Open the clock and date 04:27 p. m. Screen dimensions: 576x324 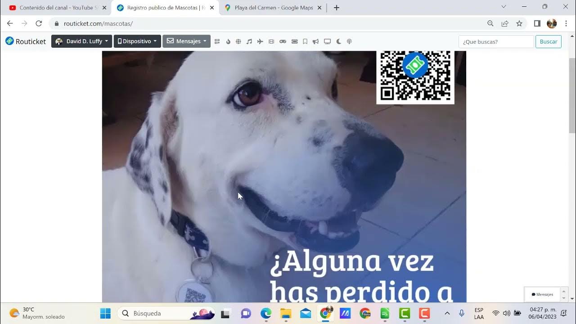(x=543, y=313)
